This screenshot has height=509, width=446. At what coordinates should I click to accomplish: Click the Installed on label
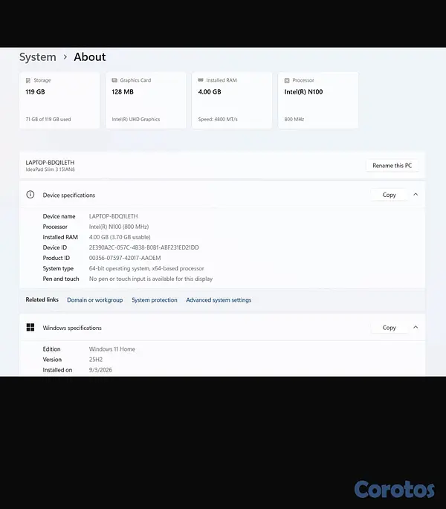(x=57, y=370)
